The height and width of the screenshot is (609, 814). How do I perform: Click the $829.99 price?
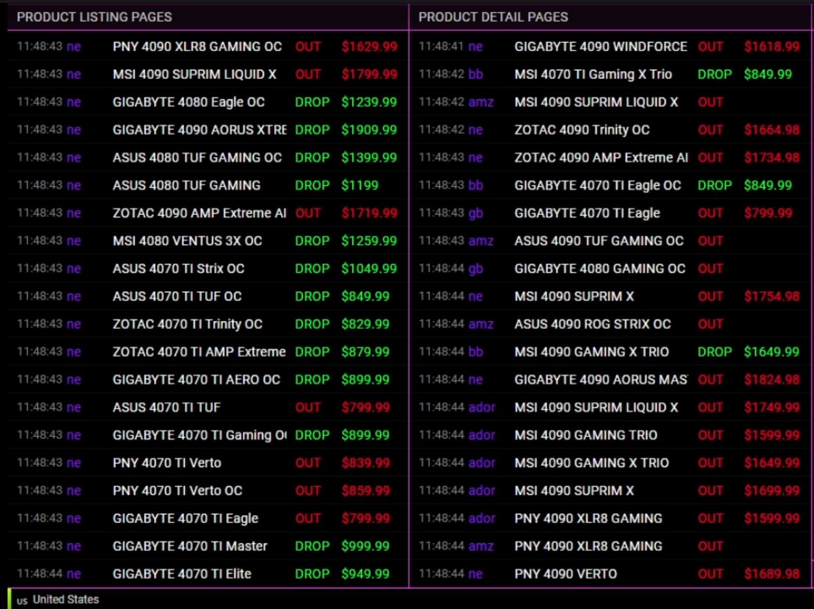pos(365,324)
